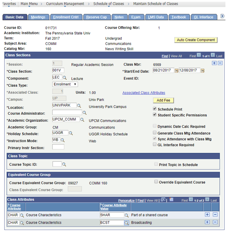Open the Academic Organization lookup magnifier
Image resolution: width=228 pixels, height=232 pixels.
click(x=82, y=120)
